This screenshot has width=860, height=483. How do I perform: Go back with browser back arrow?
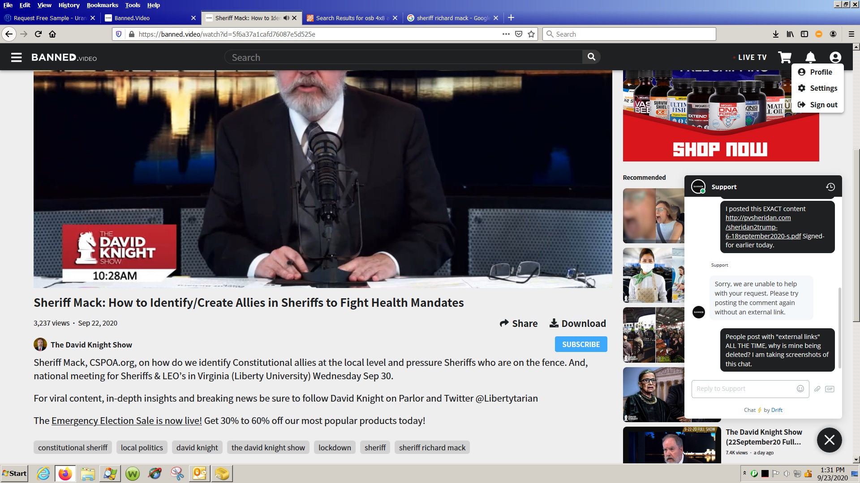(x=9, y=34)
